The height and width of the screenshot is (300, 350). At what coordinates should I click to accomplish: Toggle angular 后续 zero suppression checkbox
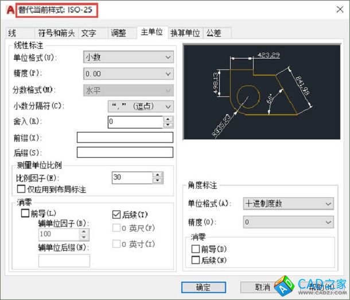click(196, 260)
